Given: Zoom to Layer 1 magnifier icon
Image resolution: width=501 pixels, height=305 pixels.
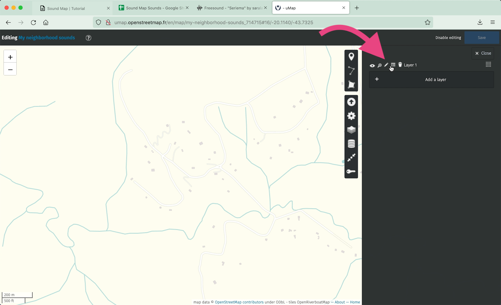Looking at the screenshot, I should [x=380, y=65].
